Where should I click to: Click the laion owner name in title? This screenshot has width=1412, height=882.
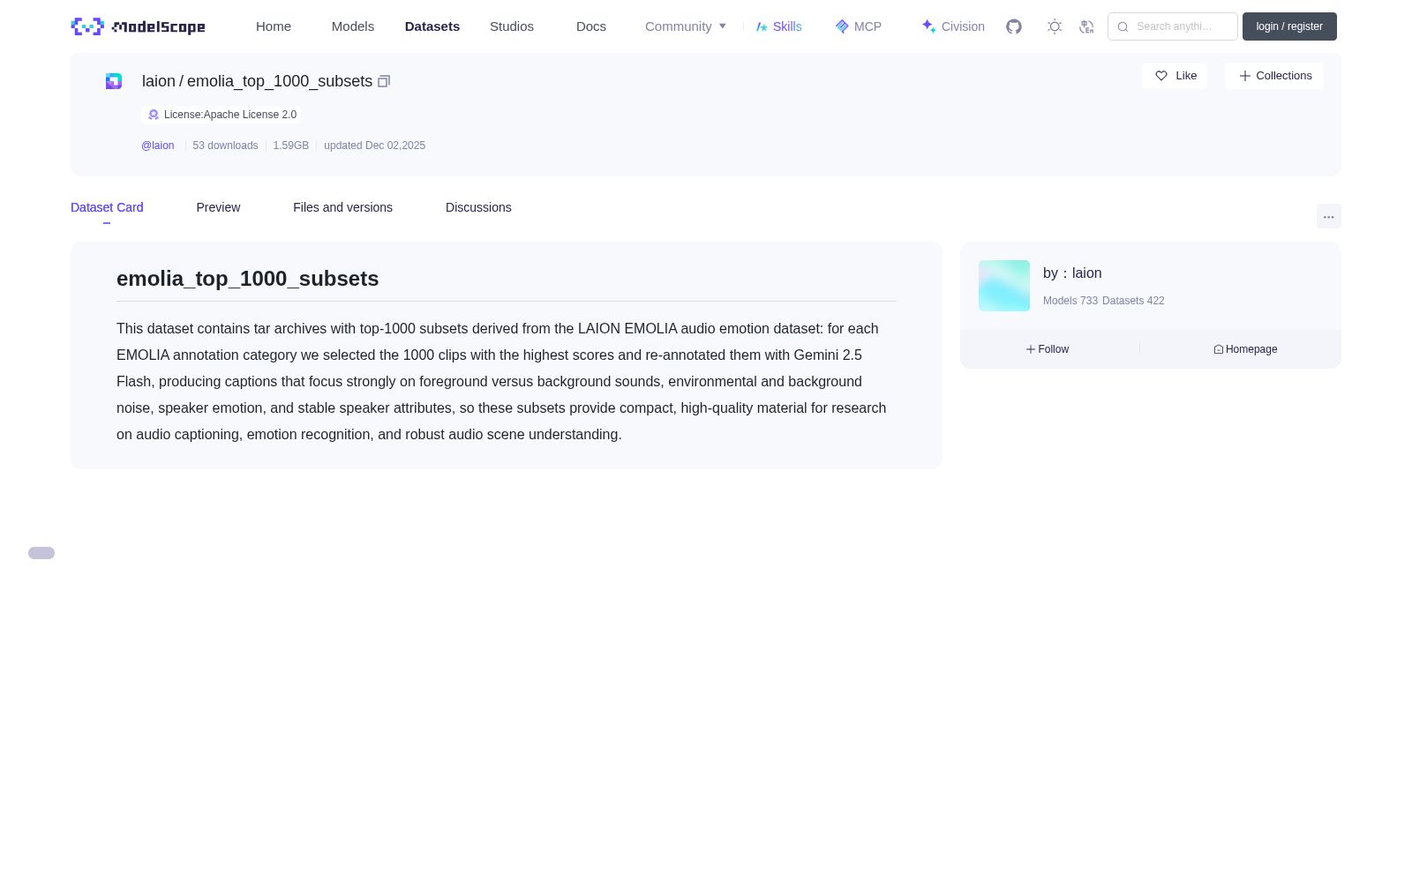pyautogui.click(x=159, y=81)
